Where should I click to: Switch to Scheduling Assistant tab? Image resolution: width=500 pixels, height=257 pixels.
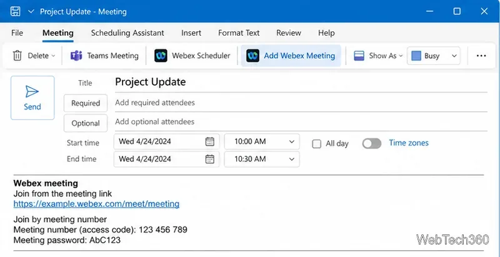pyautogui.click(x=127, y=33)
